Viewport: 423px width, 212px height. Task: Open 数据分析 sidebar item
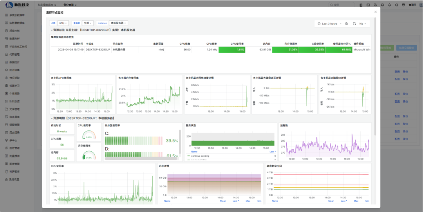coord(14,39)
